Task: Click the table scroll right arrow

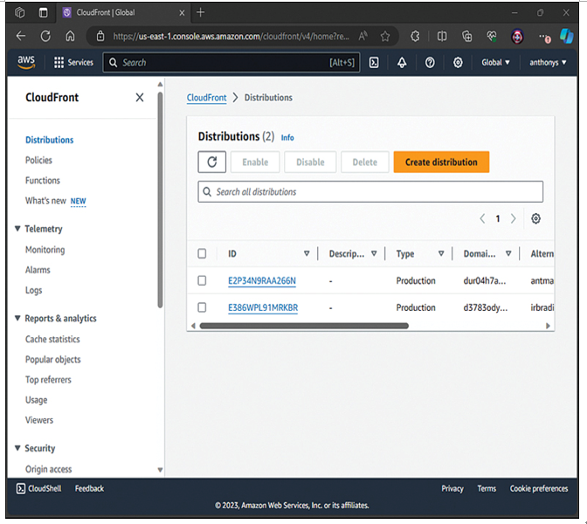Action: pos(548,326)
